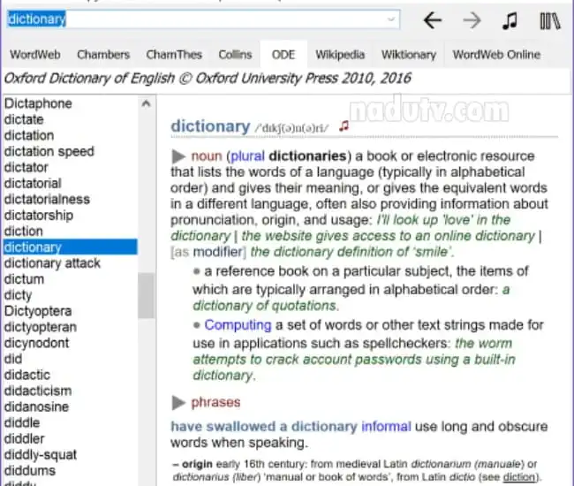Image resolution: width=574 pixels, height=486 pixels.
Task: Click the 'dictionary' headword in the entry
Action: pos(210,126)
